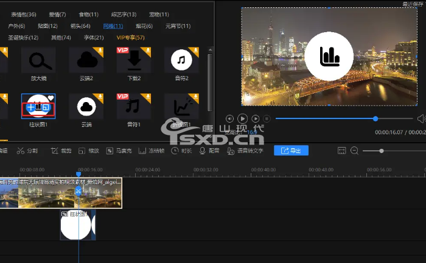Open the 时长 duration setting
This screenshot has width=426, height=263.
click(181, 151)
